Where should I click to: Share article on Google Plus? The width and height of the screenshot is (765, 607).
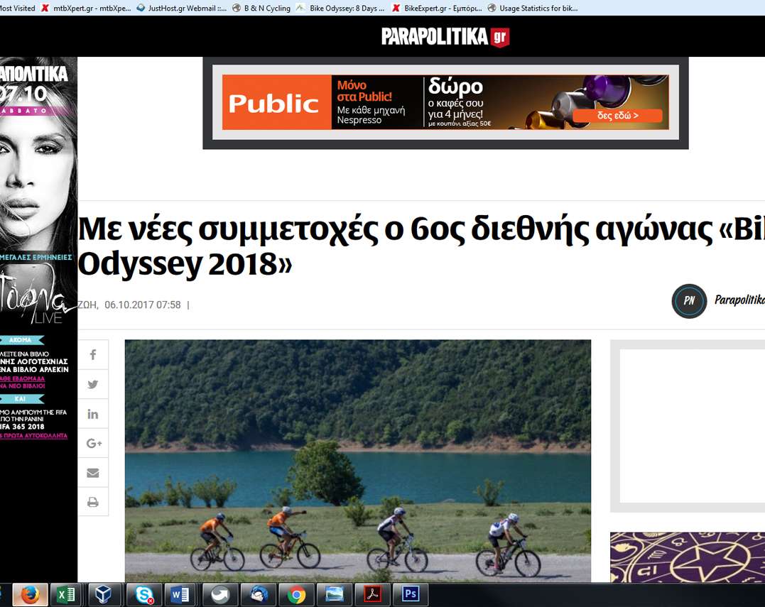[x=93, y=443]
